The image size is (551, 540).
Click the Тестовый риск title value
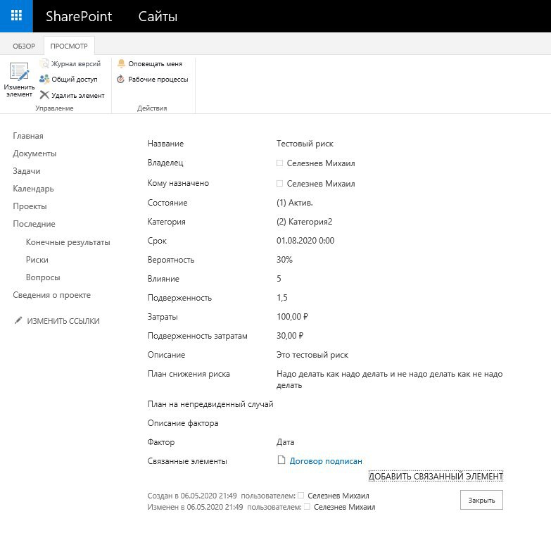[x=305, y=144]
